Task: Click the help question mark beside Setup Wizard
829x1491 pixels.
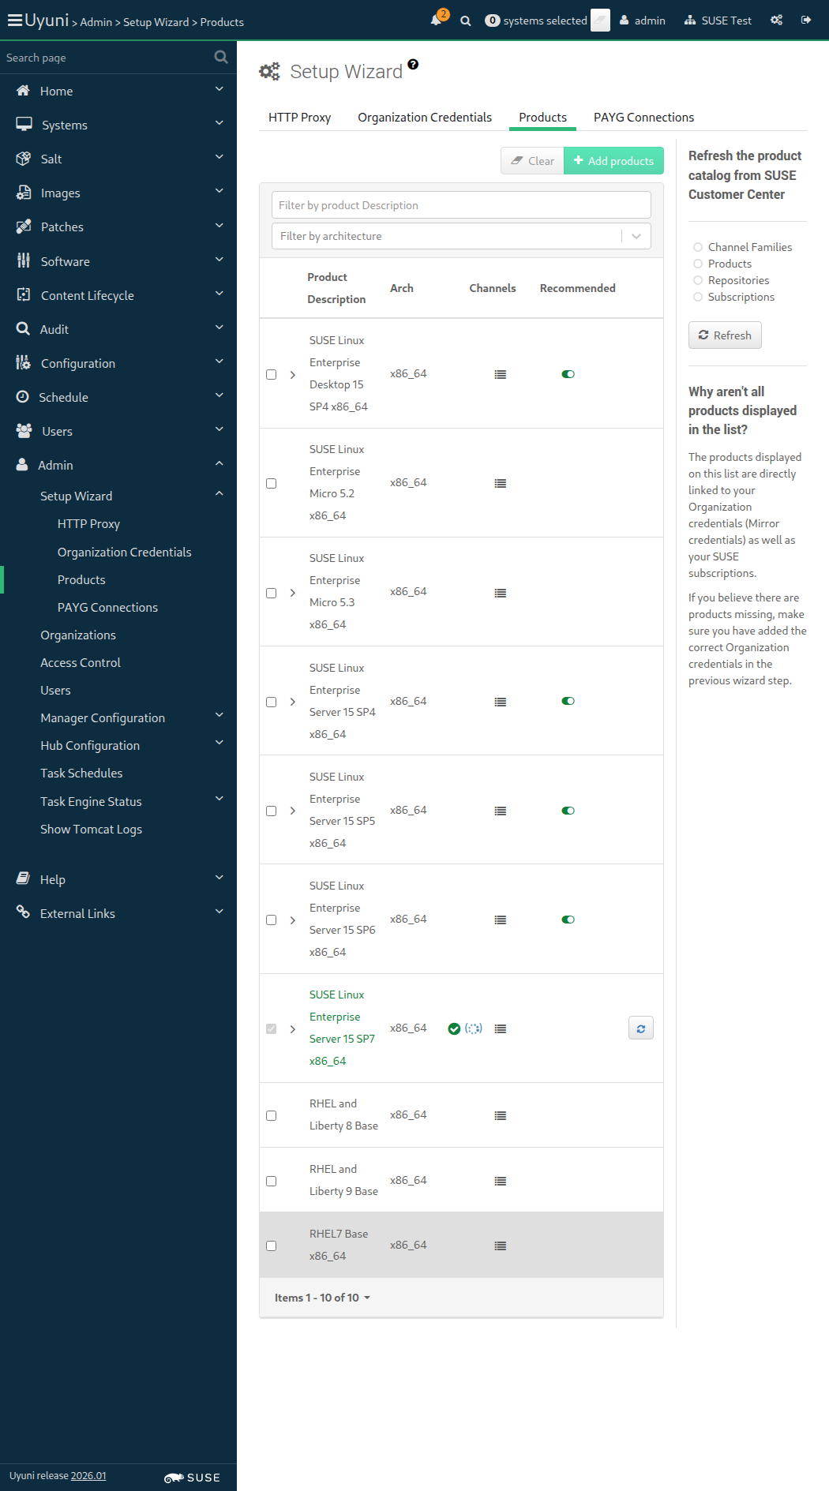Action: [413, 65]
